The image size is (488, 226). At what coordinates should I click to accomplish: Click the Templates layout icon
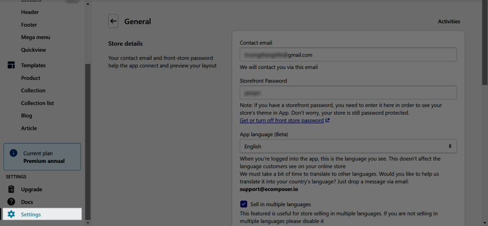tap(11, 65)
